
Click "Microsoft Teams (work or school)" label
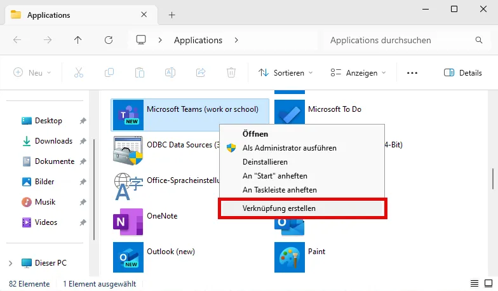(x=203, y=109)
